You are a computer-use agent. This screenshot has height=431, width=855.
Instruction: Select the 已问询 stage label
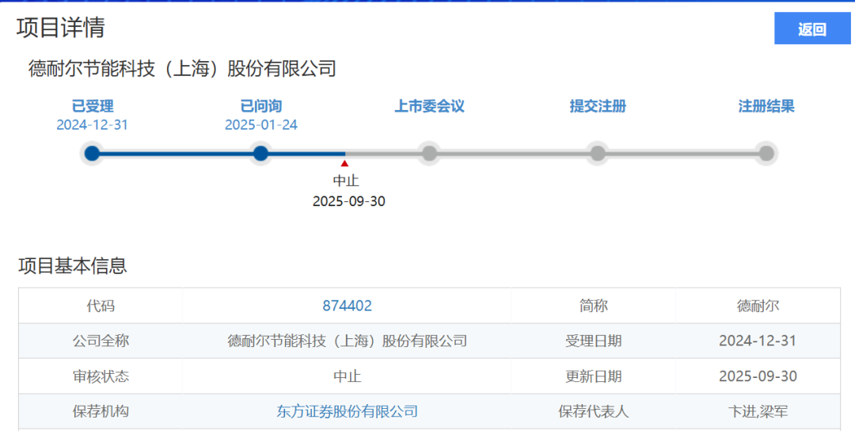[x=261, y=106]
